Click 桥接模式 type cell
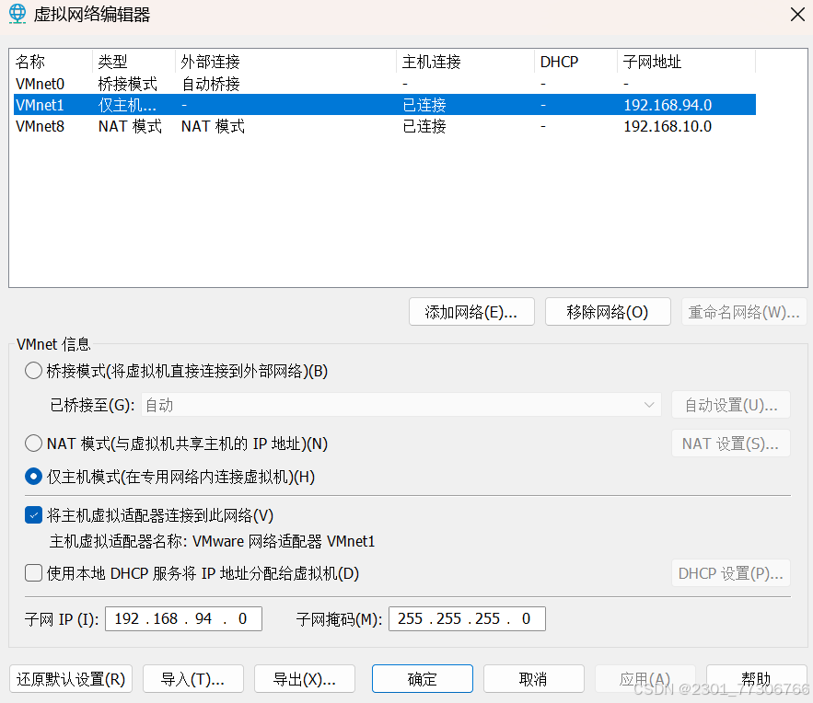Screen dimensions: 813x703 click(x=128, y=84)
